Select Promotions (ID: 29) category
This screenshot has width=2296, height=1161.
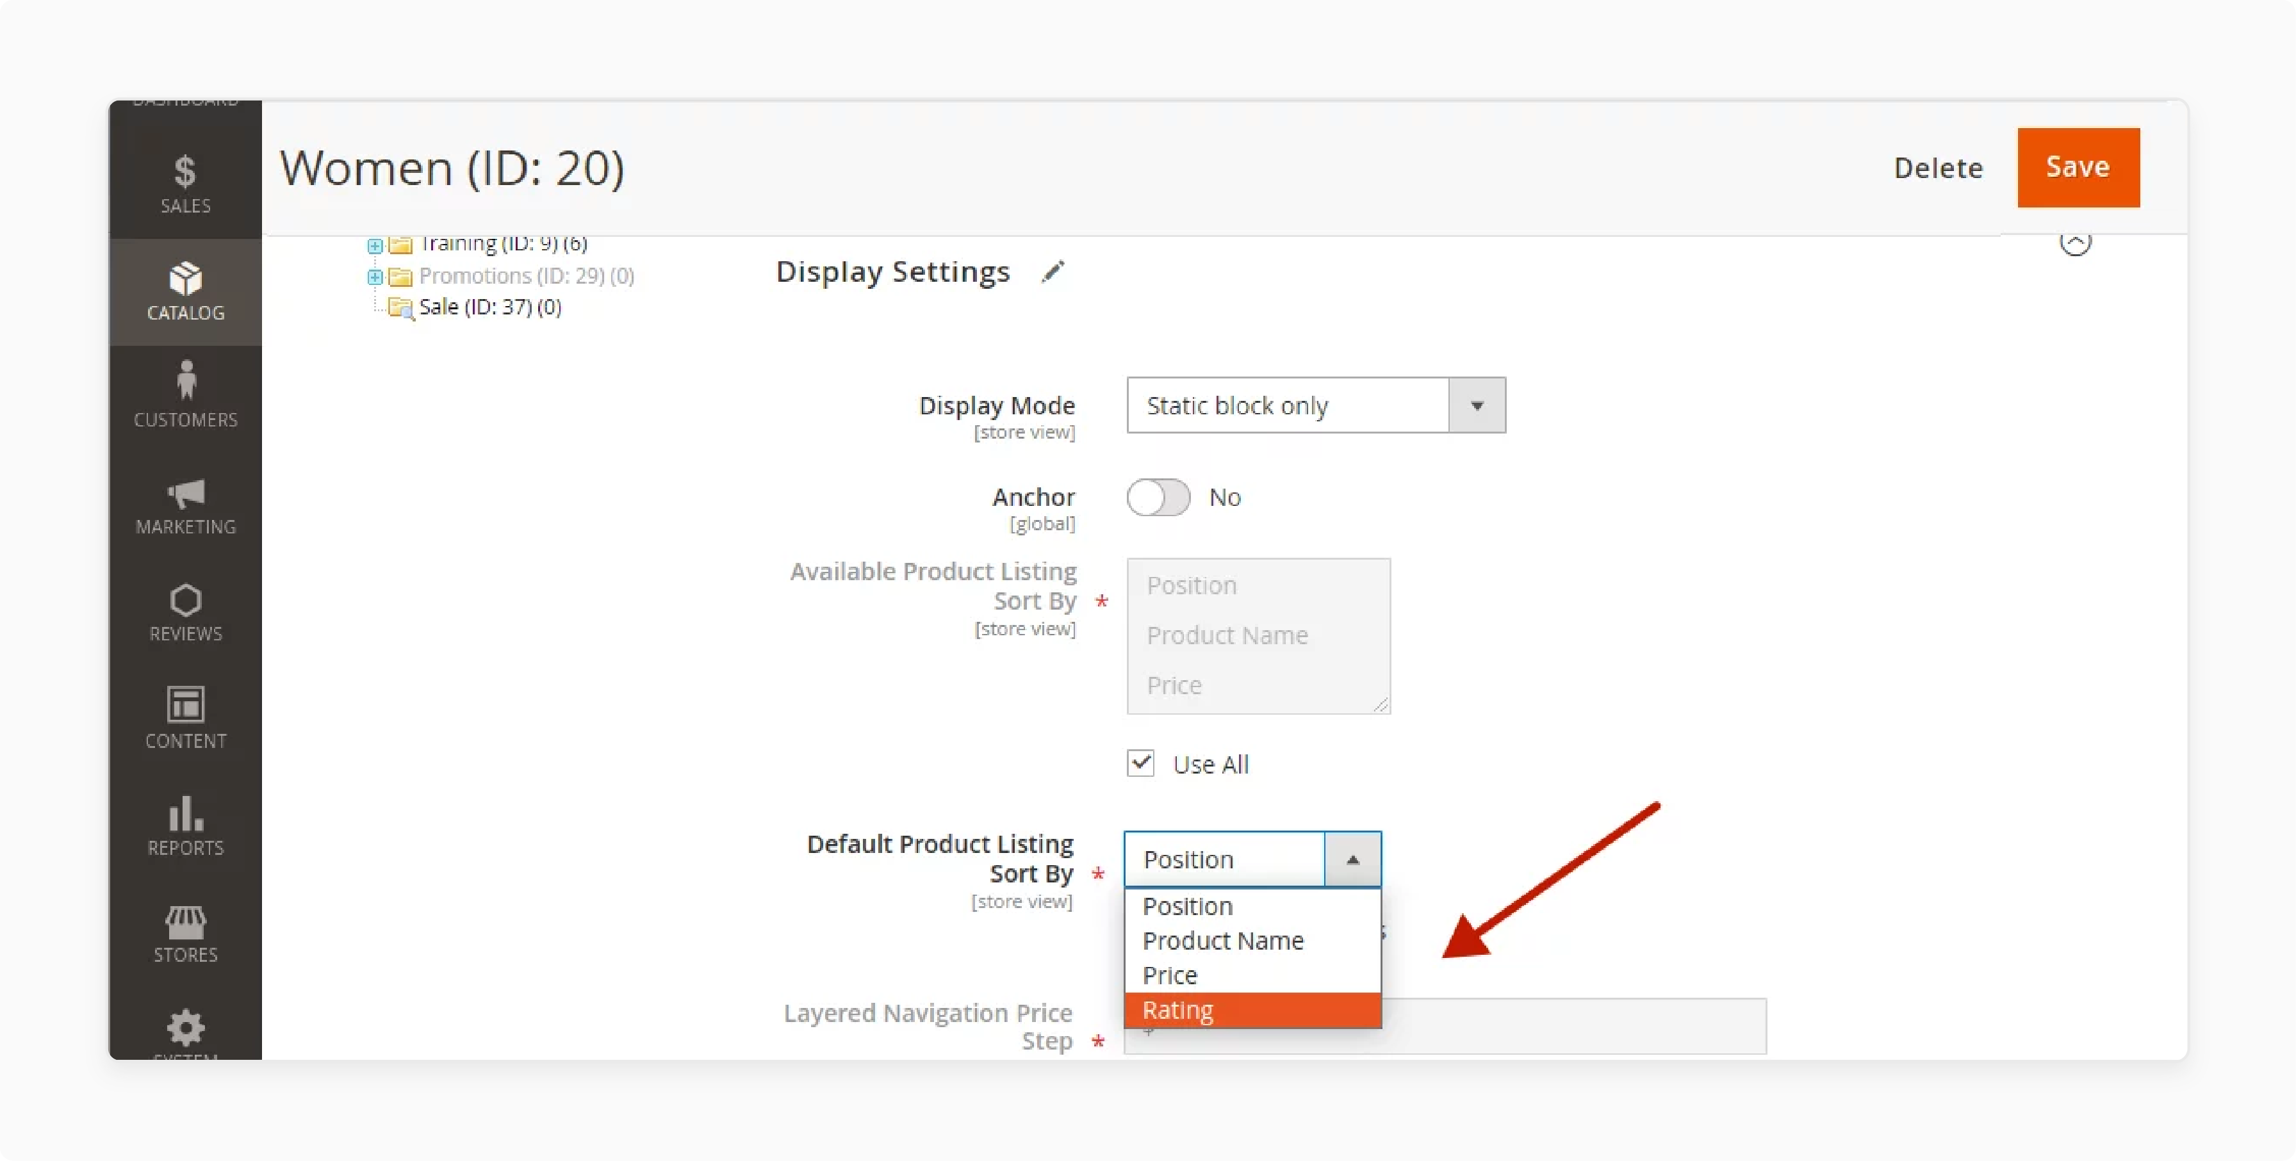tap(526, 276)
